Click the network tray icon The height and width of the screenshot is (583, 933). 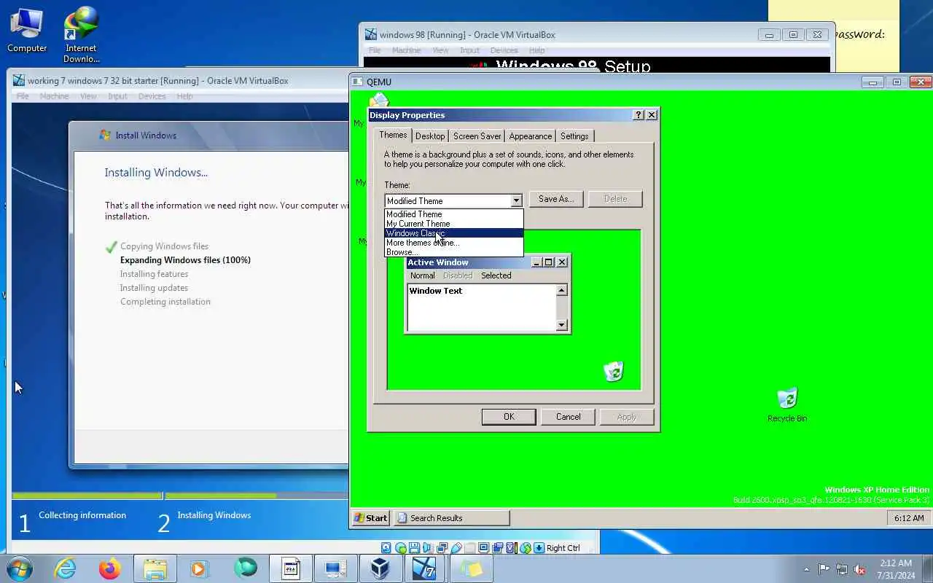click(x=842, y=570)
